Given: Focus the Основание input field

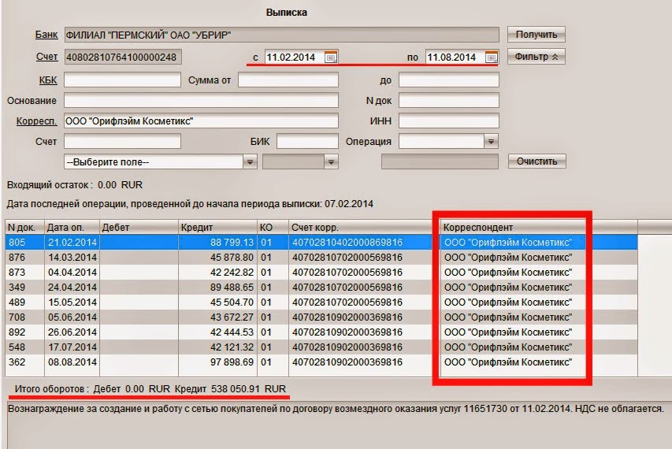Looking at the screenshot, I should click(x=201, y=100).
